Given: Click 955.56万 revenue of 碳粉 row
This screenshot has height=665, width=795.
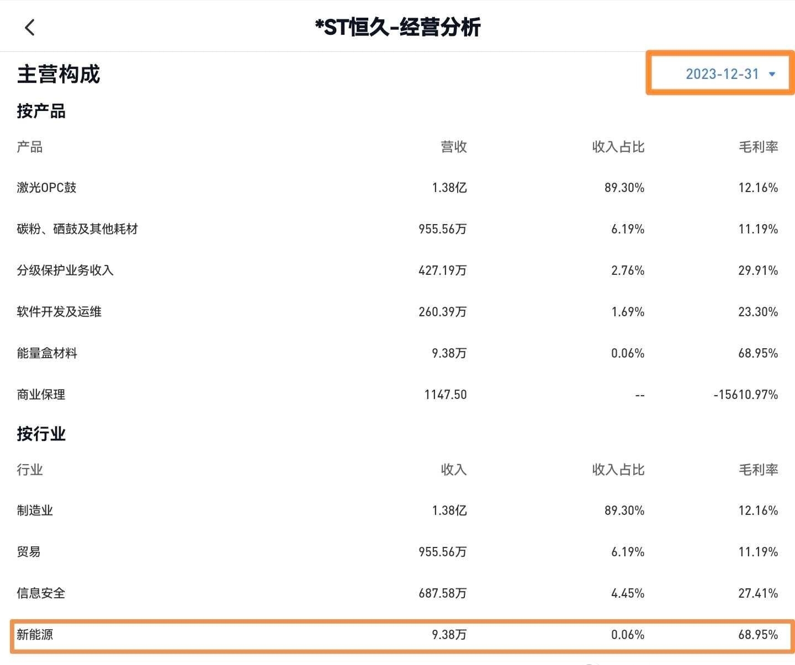Looking at the screenshot, I should pos(443,229).
